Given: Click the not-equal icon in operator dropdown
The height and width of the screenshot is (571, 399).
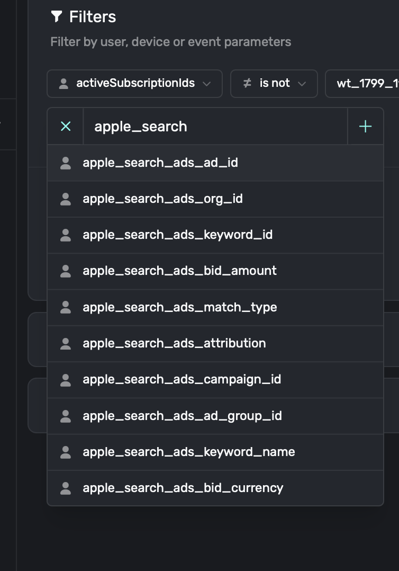Looking at the screenshot, I should click(x=247, y=84).
